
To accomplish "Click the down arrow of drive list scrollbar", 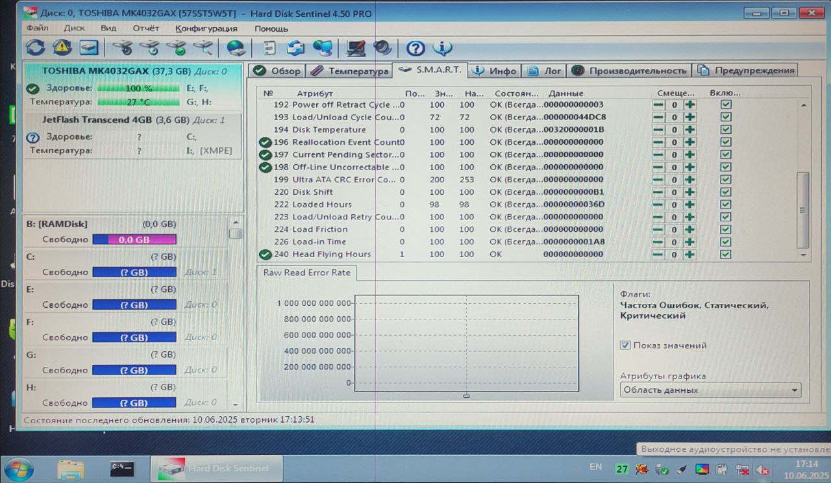I will click(235, 404).
